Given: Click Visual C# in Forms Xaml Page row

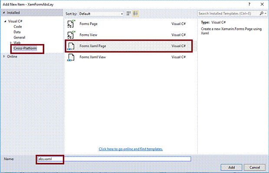Looking at the screenshot, I should [178, 46].
